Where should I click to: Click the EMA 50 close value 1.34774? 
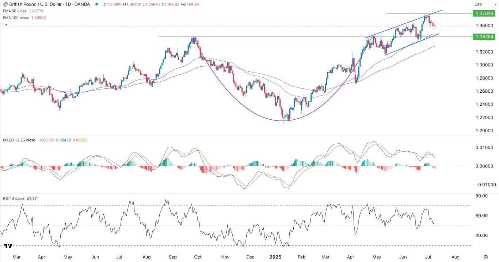(38, 11)
